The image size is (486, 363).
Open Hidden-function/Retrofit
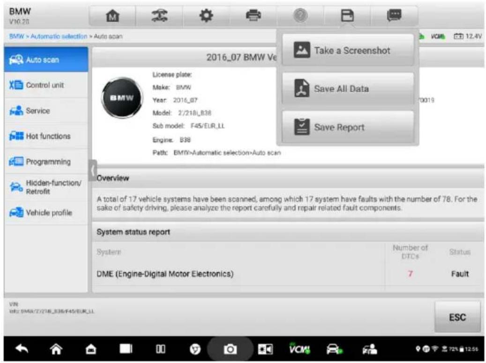click(x=46, y=187)
